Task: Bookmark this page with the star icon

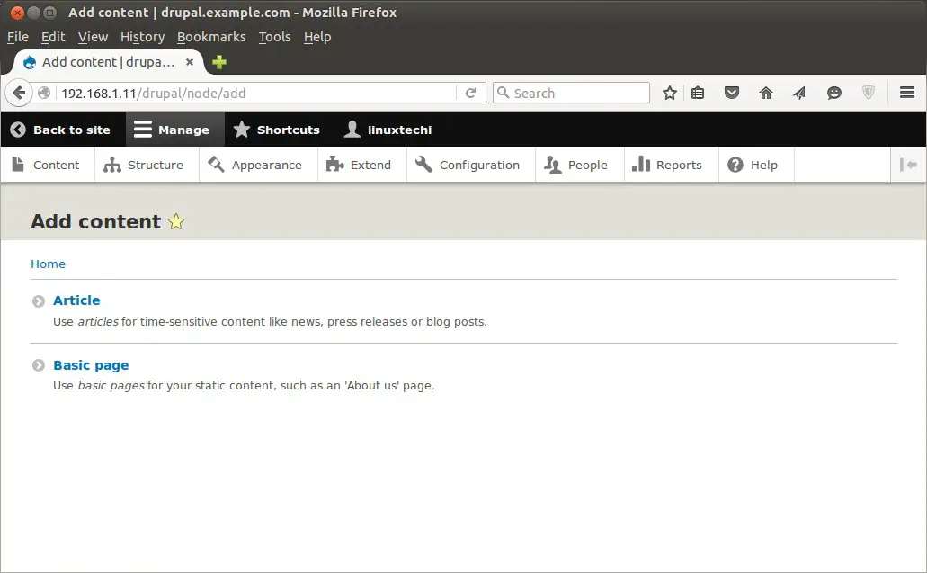Action: (x=669, y=93)
